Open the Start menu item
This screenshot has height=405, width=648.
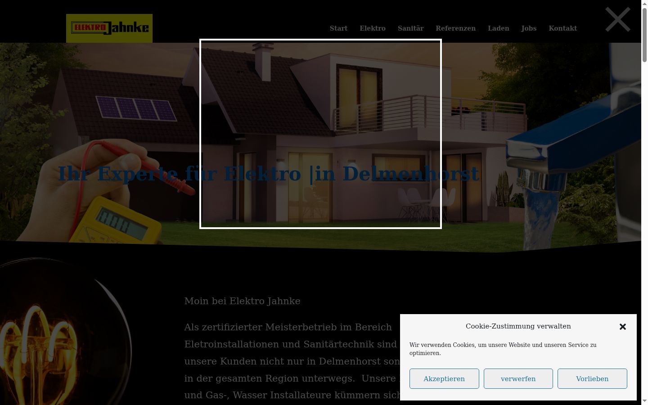338,28
